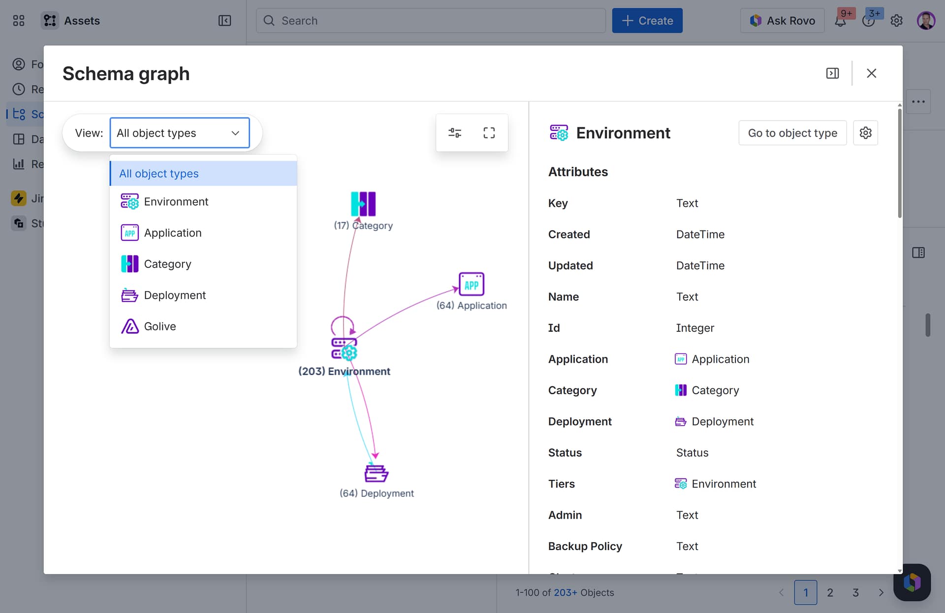Click Go to object type button
Viewport: 945px width, 613px height.
click(792, 133)
